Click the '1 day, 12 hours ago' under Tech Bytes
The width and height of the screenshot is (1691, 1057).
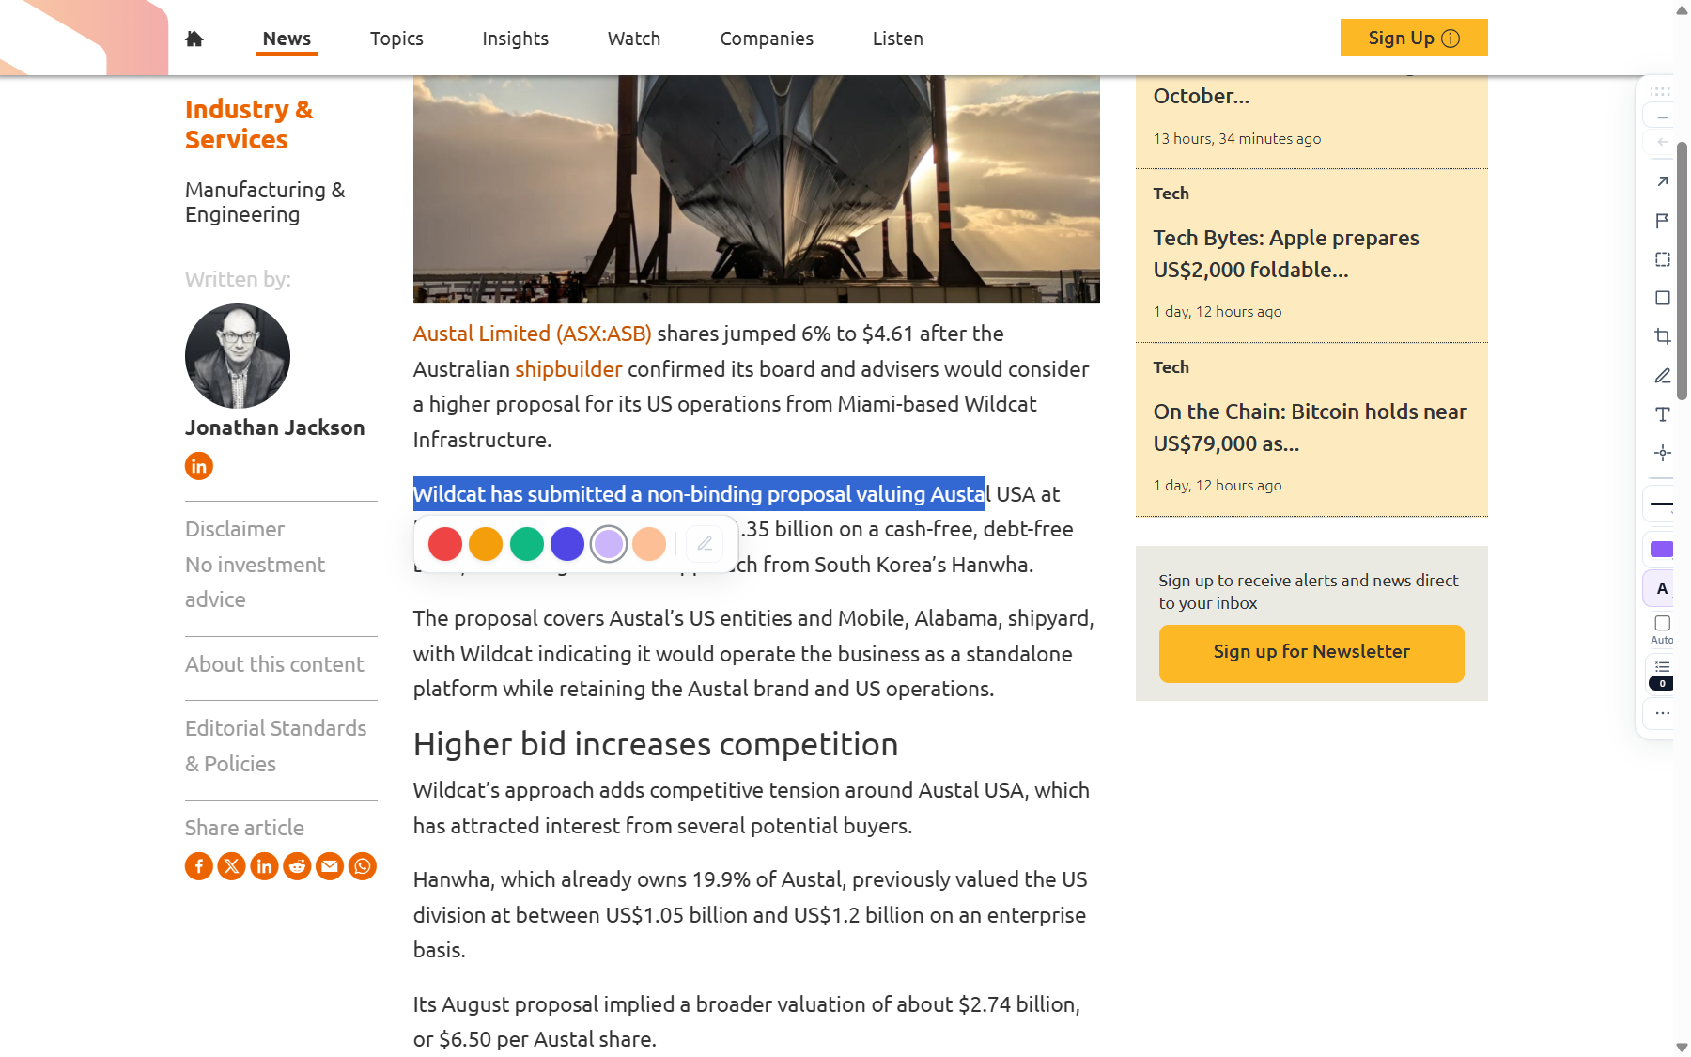(x=1218, y=312)
